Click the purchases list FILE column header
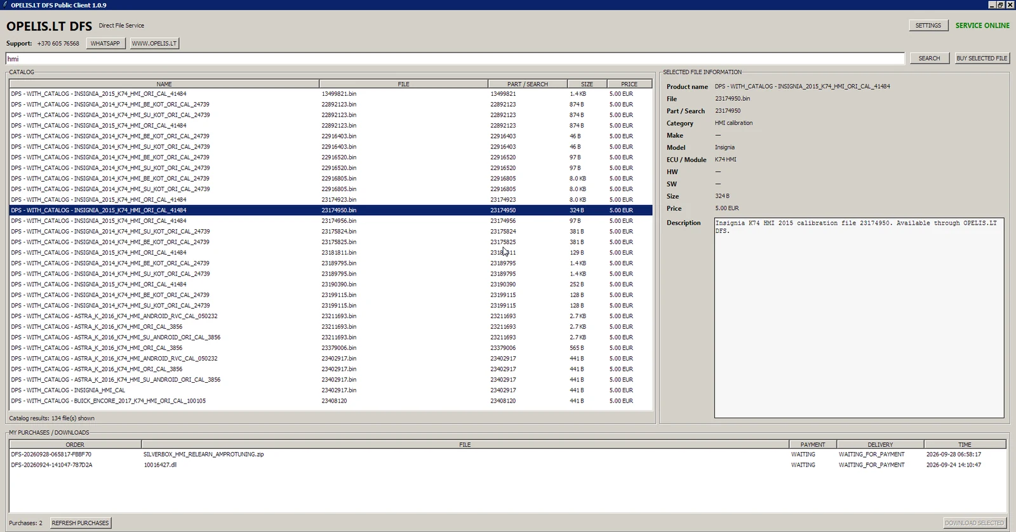 (x=465, y=444)
